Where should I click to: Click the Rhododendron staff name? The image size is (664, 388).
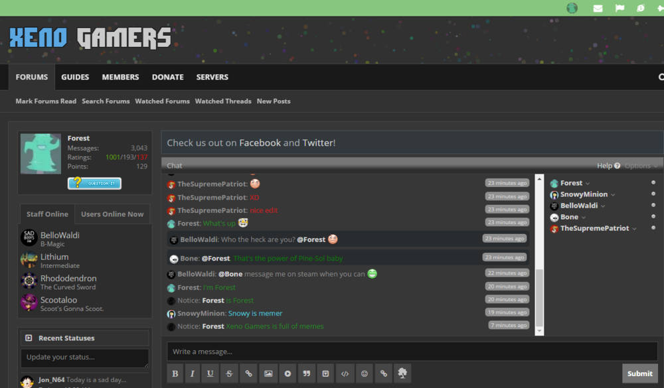tap(68, 278)
